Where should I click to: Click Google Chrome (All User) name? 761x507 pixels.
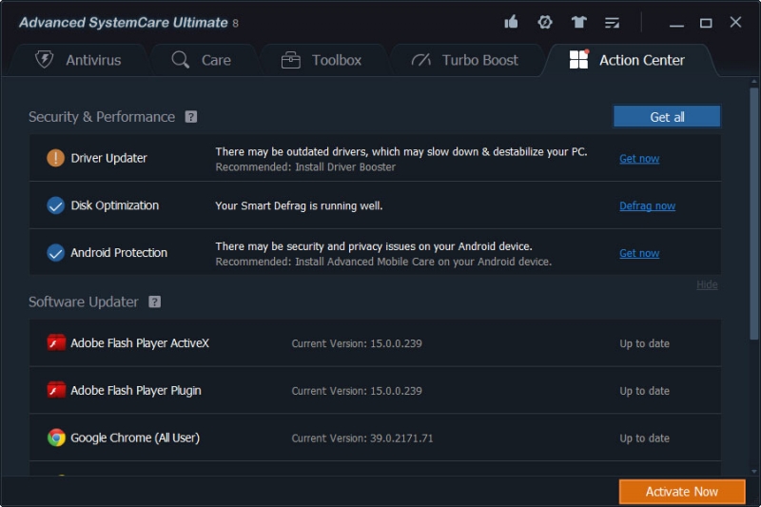tap(135, 439)
